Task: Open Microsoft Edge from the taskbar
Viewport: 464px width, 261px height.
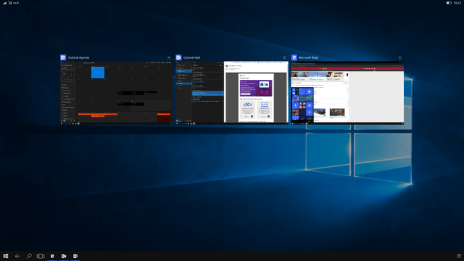Action: (x=52, y=256)
